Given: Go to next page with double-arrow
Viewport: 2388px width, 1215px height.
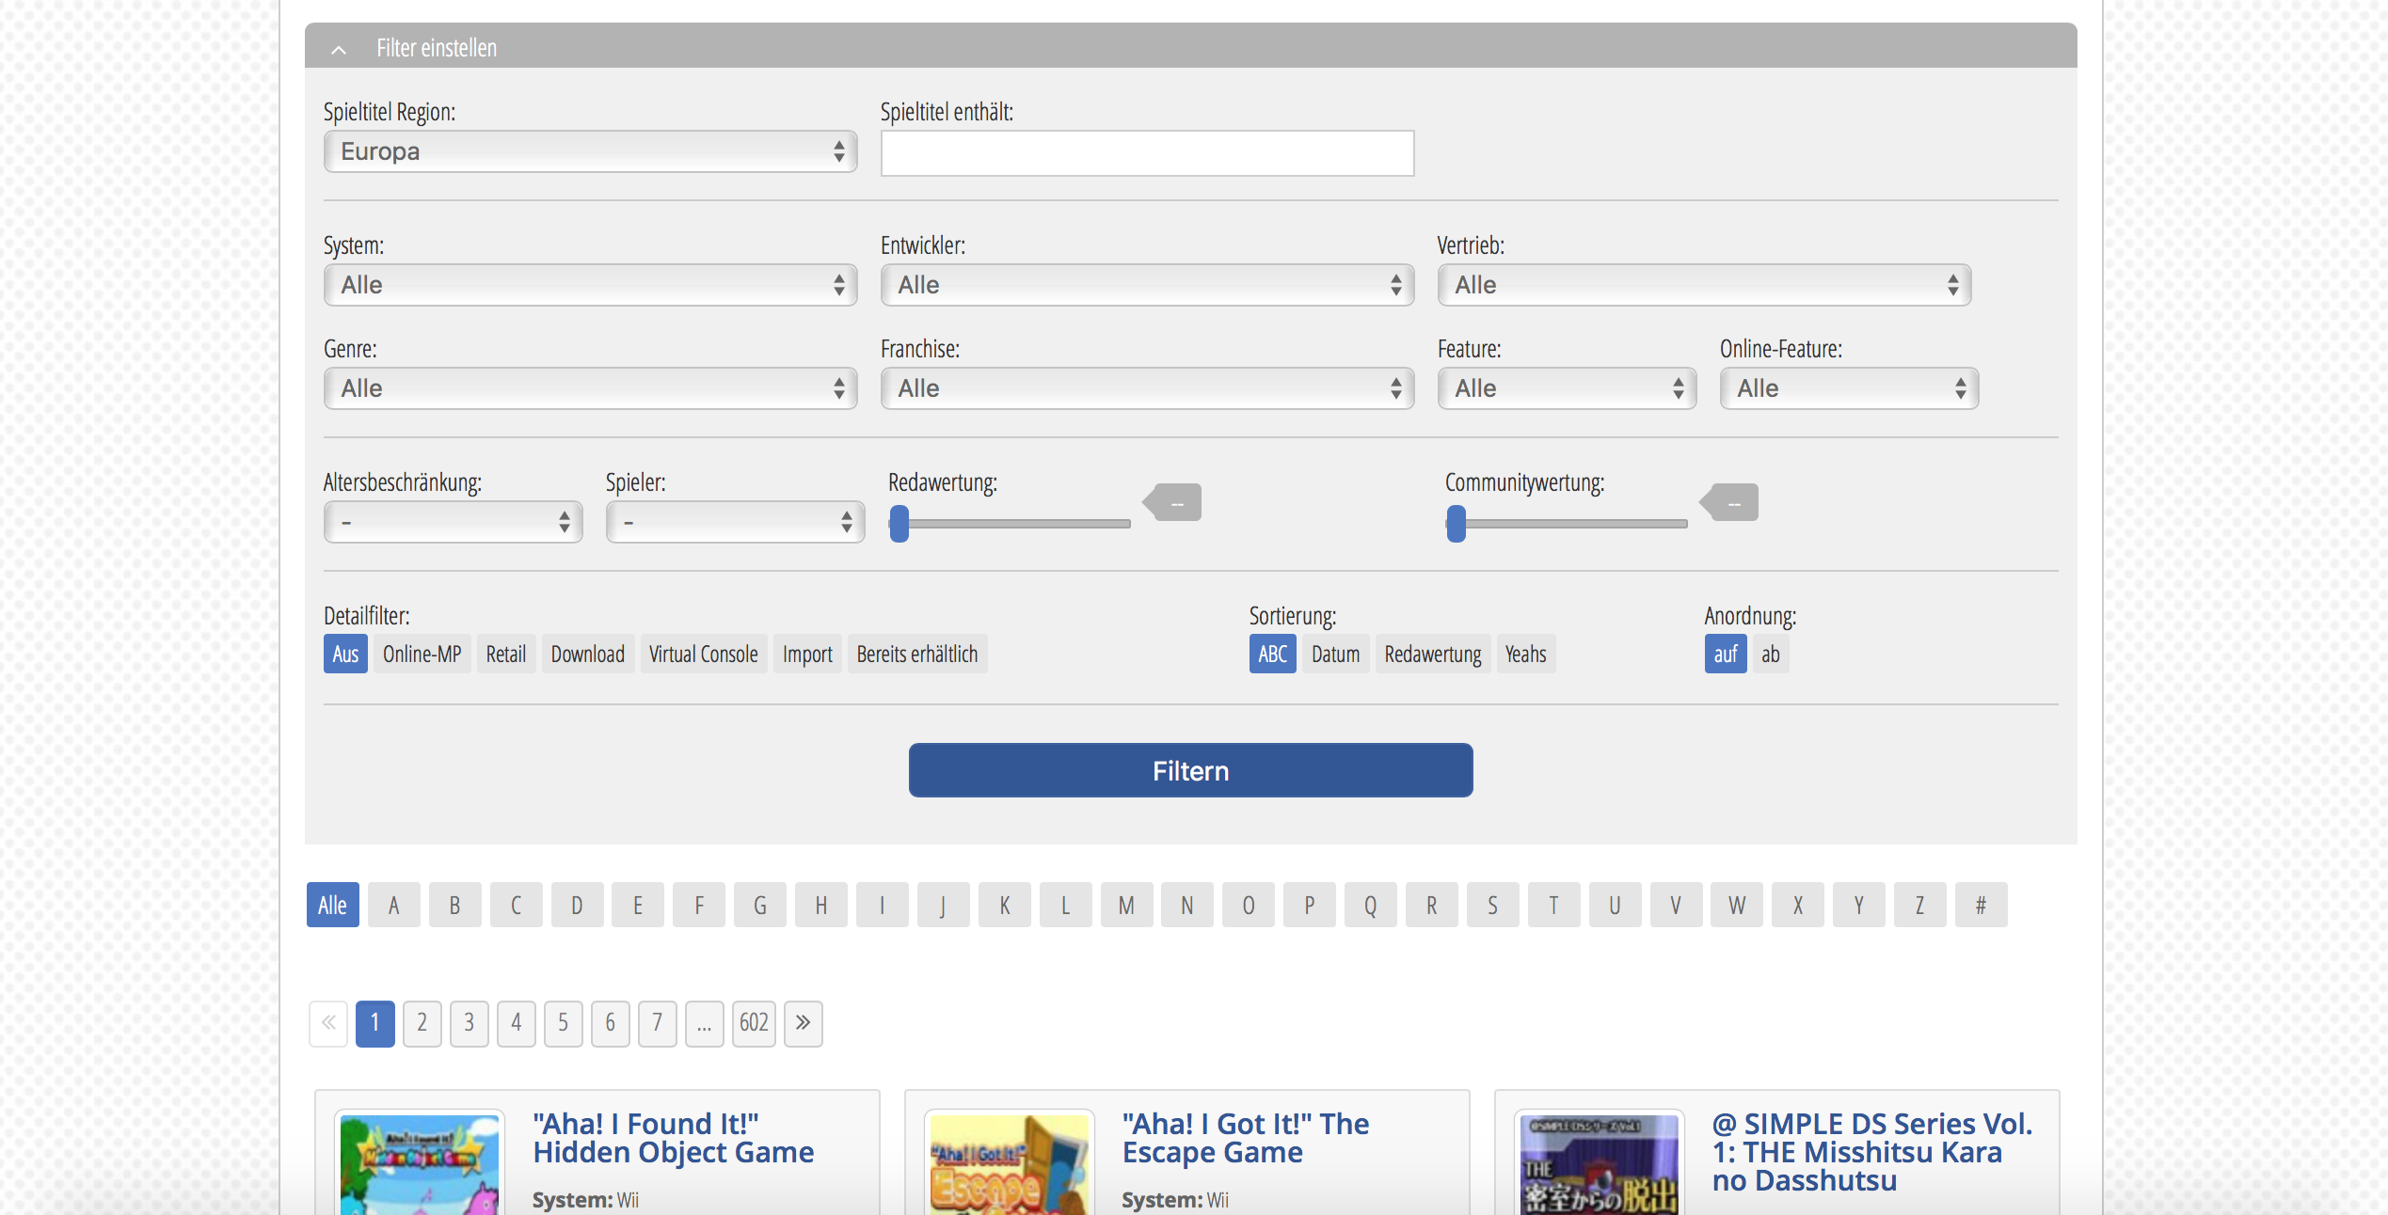Looking at the screenshot, I should tap(803, 1023).
